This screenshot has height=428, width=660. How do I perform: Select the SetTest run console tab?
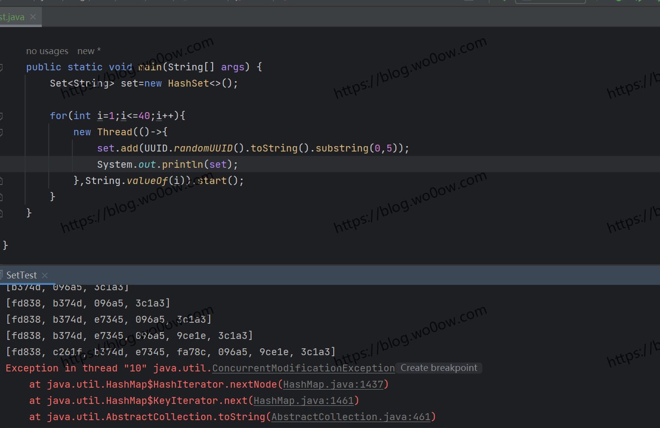[x=21, y=275]
